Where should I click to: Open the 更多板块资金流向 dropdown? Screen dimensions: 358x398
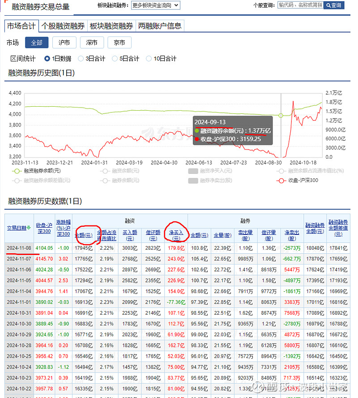pos(156,5)
